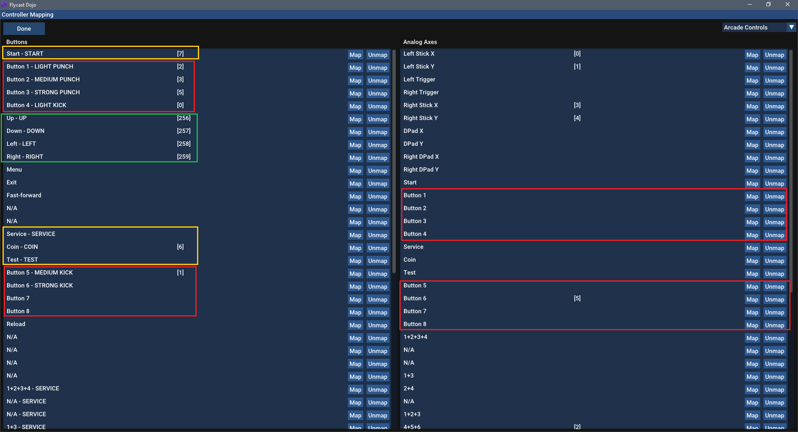Unmap Button 8 under Analog Axes
Image resolution: width=798 pixels, height=432 pixels.
(x=774, y=325)
